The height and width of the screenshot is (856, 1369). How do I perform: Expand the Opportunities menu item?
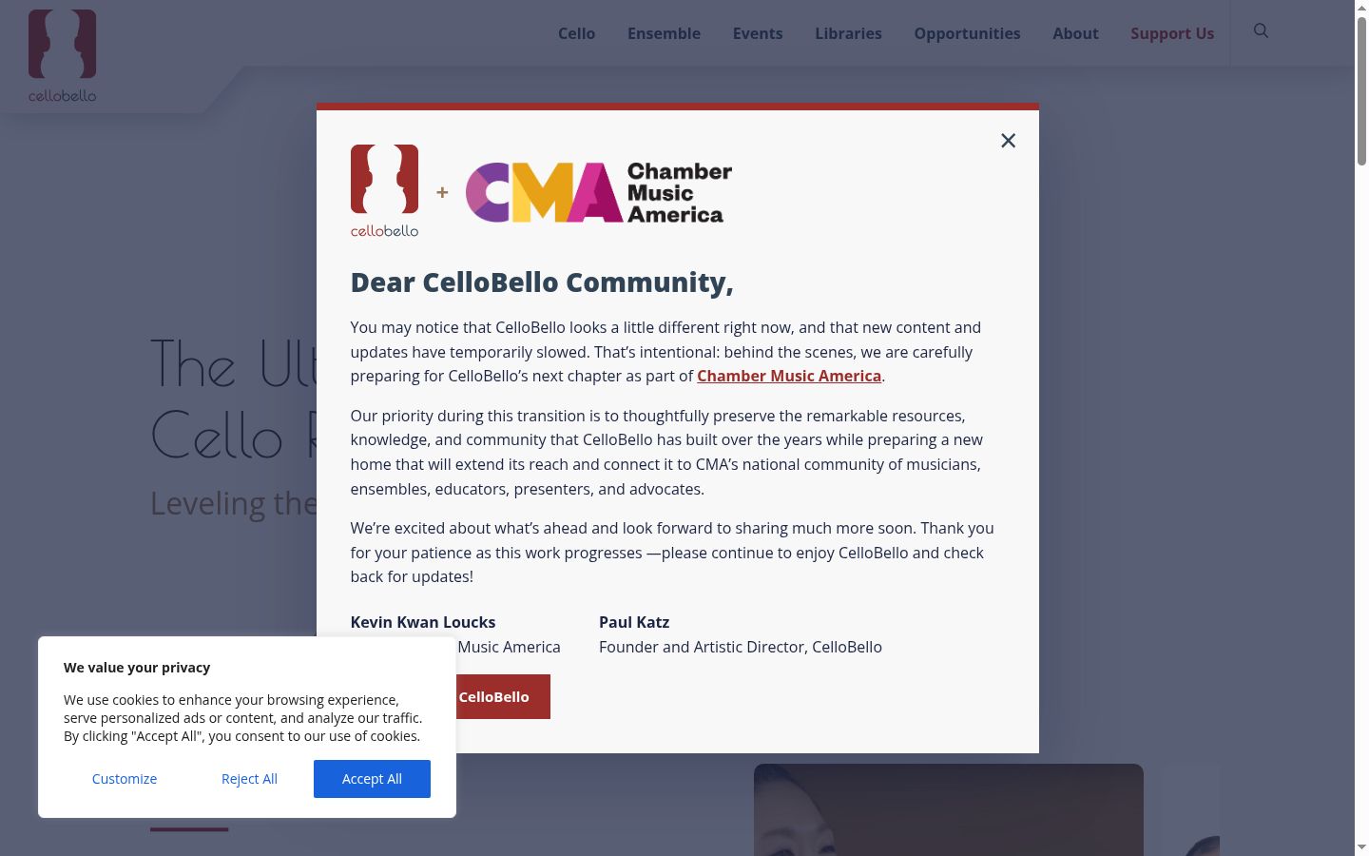coord(967,33)
